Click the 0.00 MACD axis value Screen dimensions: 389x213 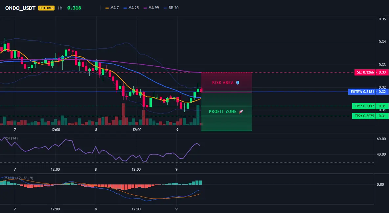380,184
